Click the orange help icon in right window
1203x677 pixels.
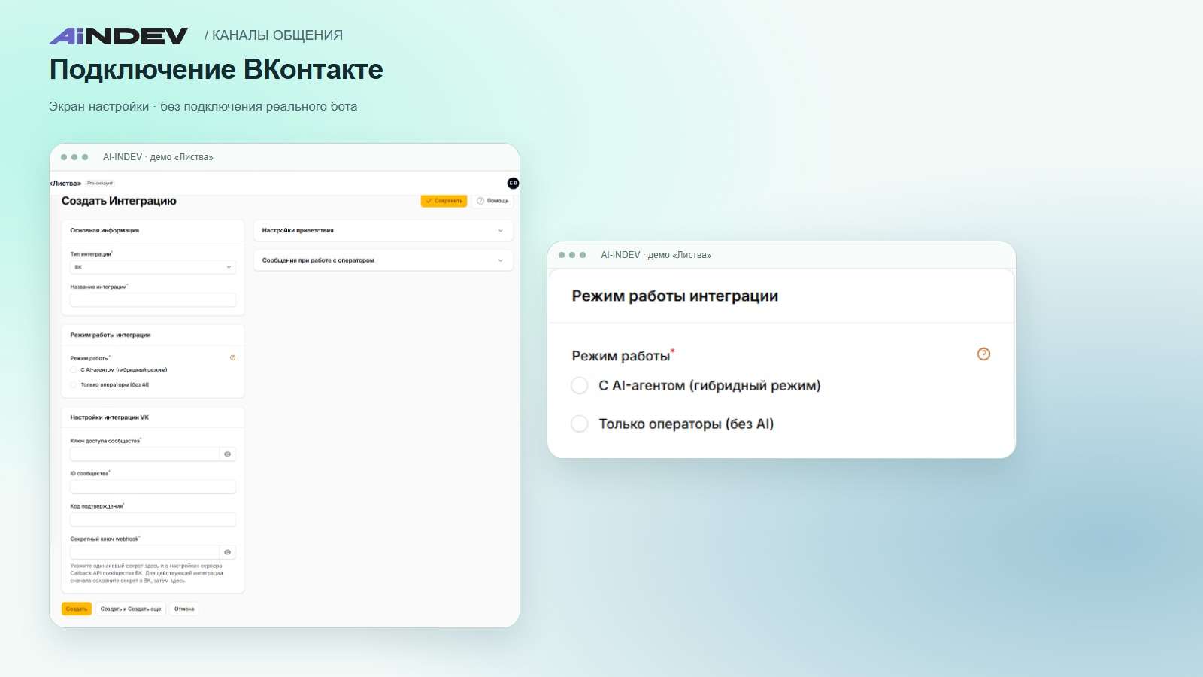983,354
